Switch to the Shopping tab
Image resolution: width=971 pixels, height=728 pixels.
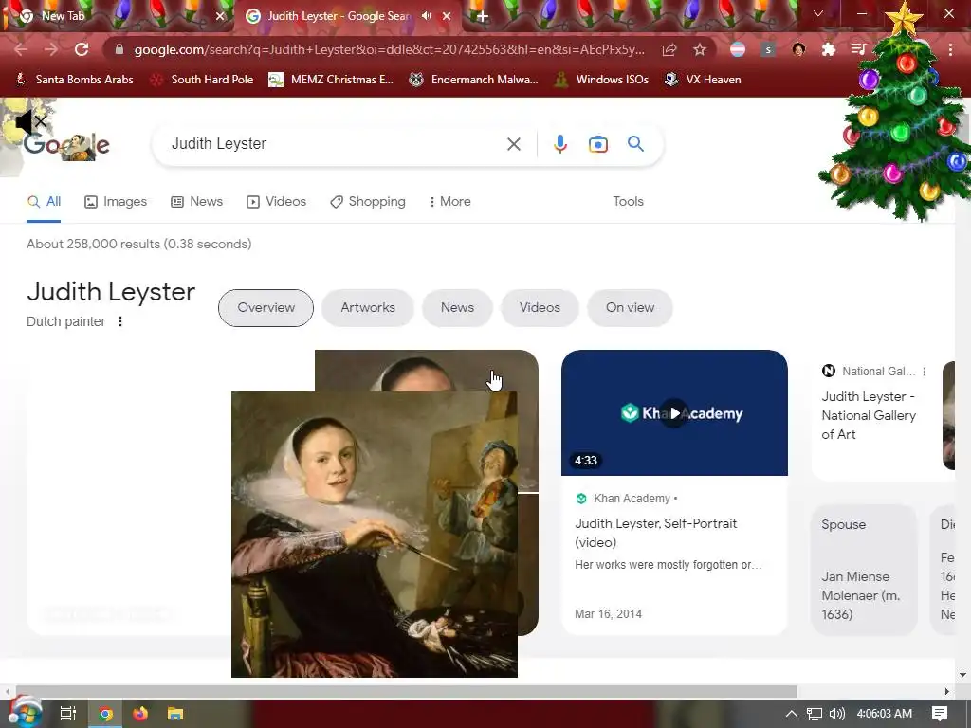pos(368,201)
